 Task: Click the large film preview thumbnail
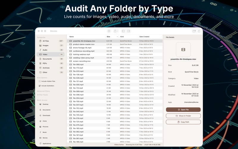point(183,49)
